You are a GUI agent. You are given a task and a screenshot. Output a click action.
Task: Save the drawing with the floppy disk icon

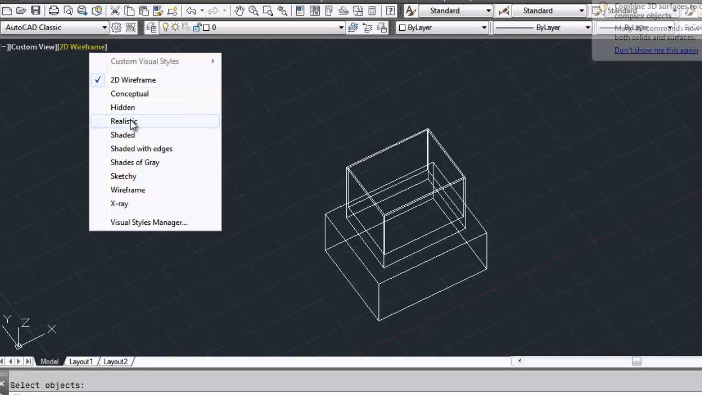[x=36, y=10]
